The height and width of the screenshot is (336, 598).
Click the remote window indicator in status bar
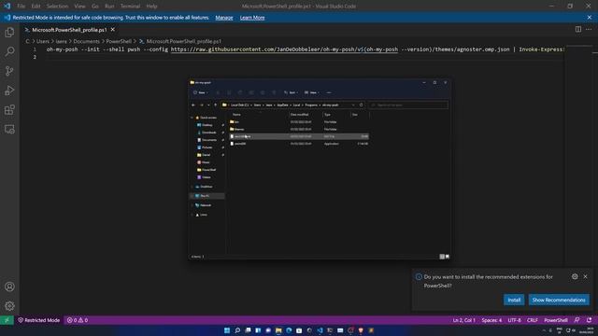coord(7,320)
